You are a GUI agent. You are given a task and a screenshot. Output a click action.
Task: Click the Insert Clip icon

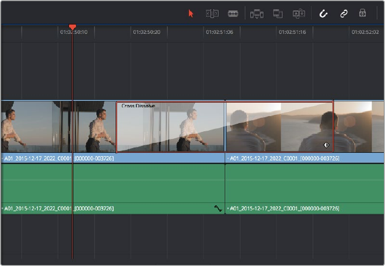pyautogui.click(x=257, y=13)
